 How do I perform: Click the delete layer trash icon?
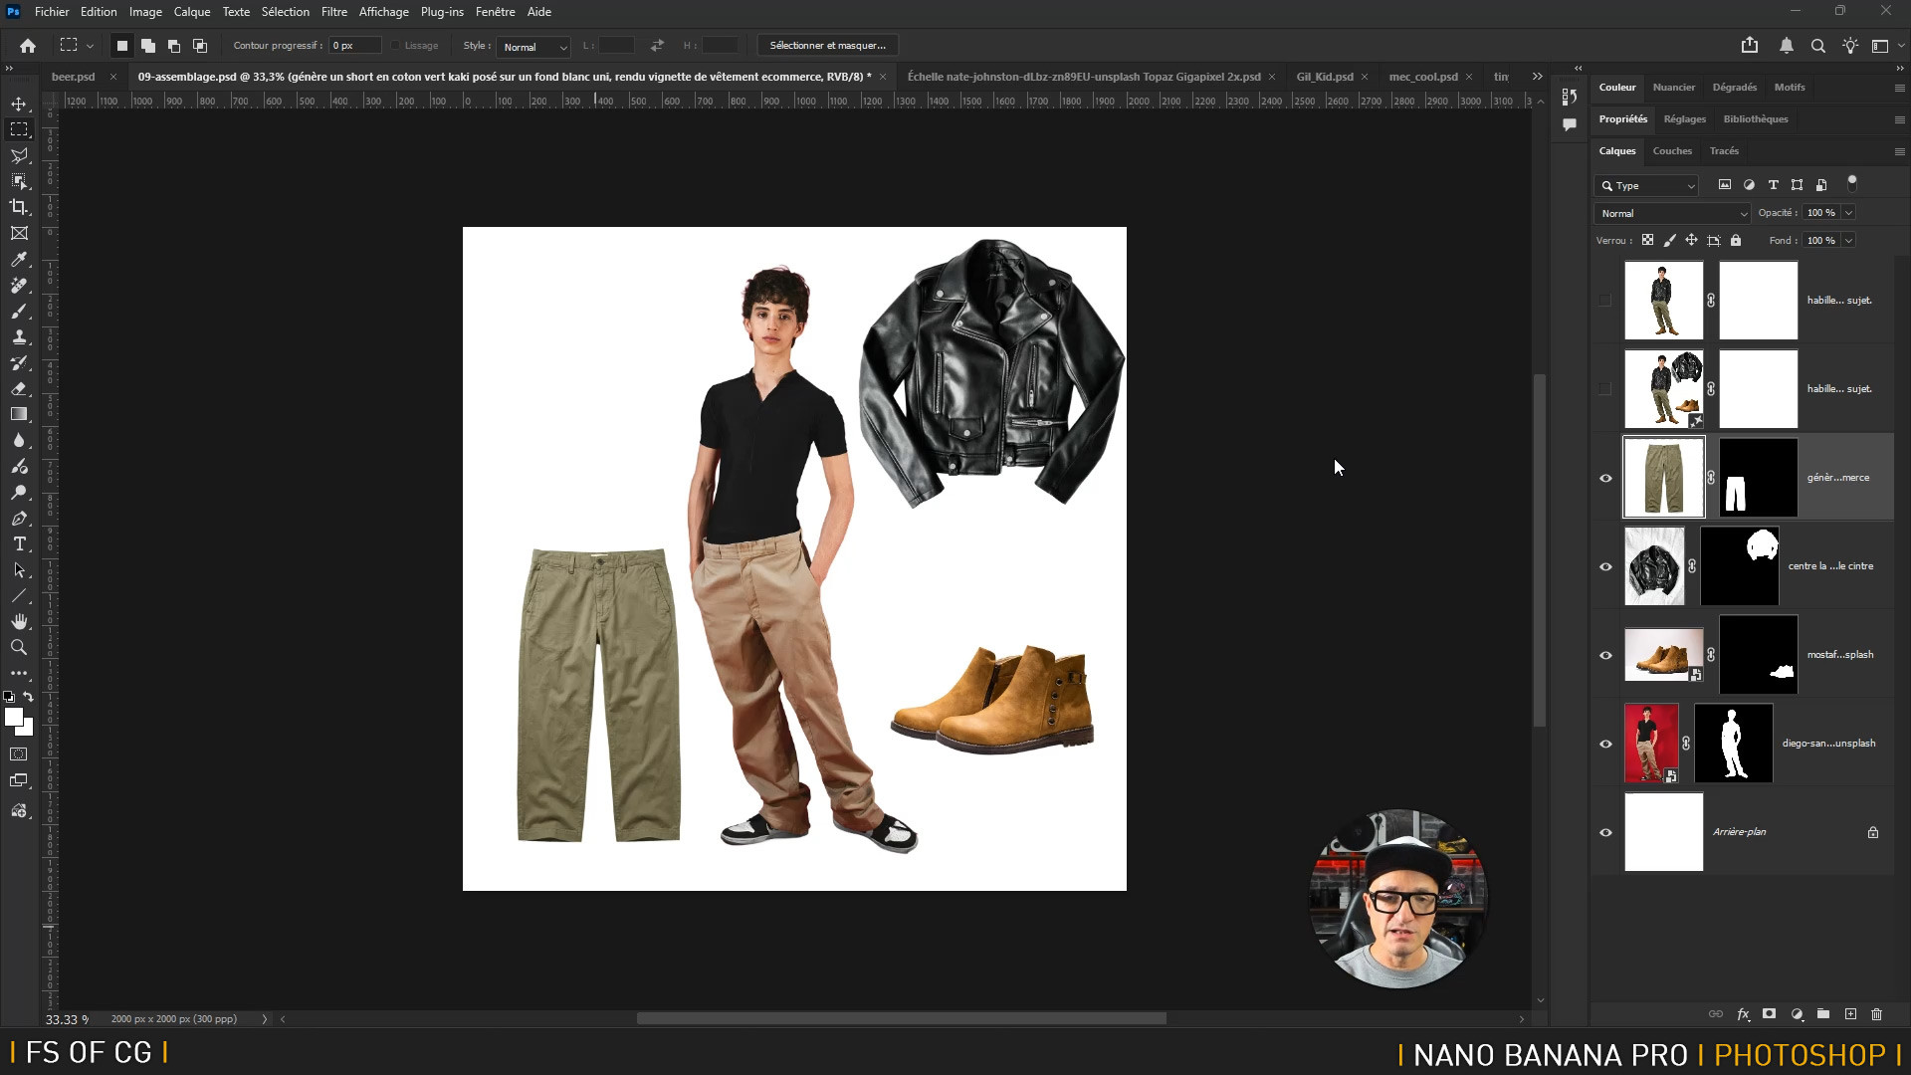[x=1876, y=1014]
